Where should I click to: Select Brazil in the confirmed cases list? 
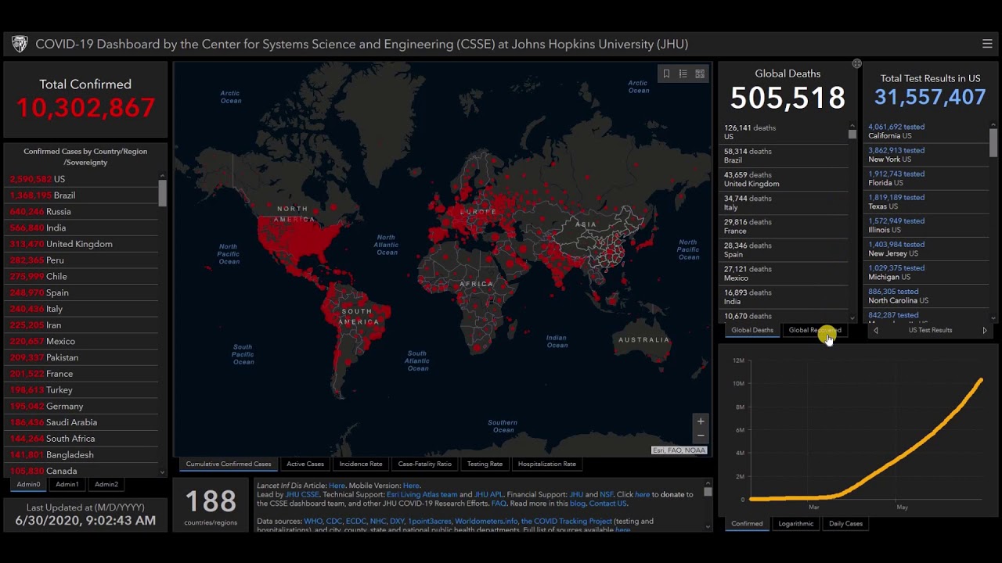coord(64,195)
